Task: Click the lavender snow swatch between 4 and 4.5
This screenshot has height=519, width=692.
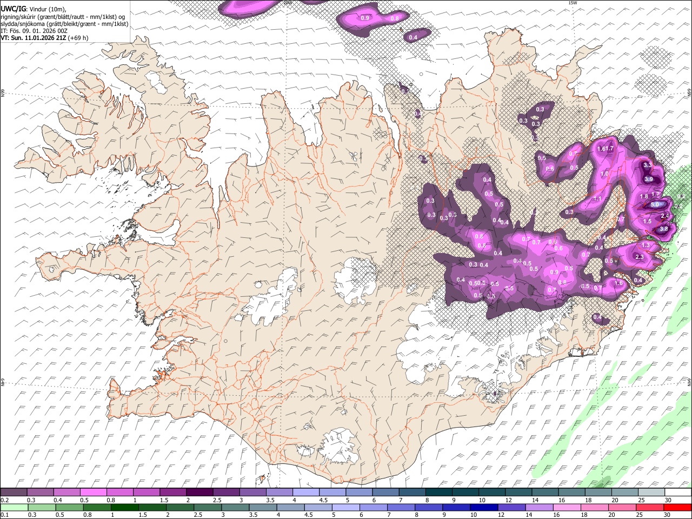Action: [x=306, y=493]
